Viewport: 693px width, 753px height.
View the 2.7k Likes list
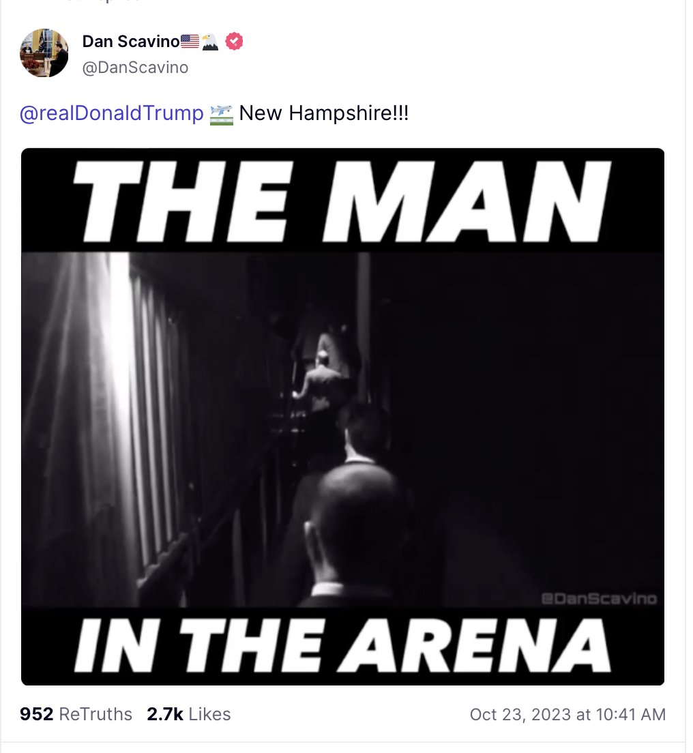(x=165, y=714)
